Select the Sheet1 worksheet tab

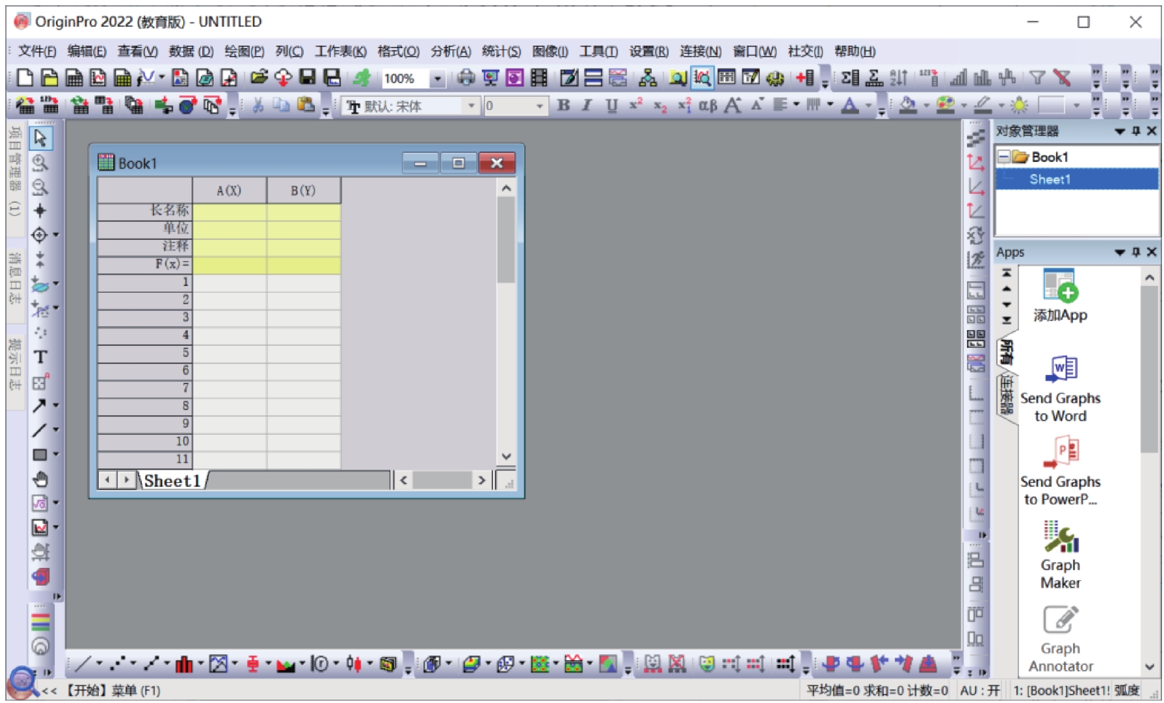[172, 480]
